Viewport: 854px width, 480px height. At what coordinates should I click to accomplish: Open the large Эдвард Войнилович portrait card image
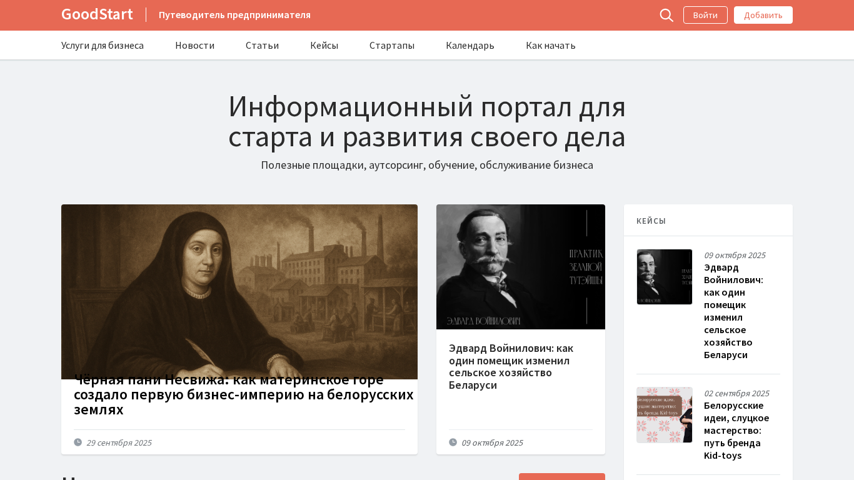point(521,267)
